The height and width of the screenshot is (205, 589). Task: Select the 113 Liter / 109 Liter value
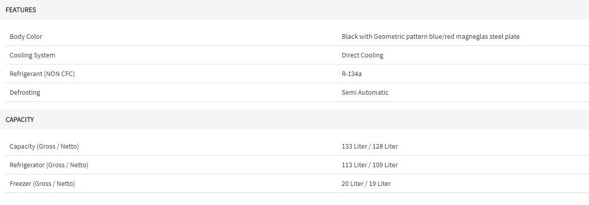tap(369, 165)
